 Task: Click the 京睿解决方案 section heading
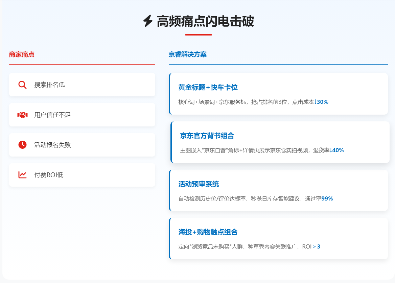click(x=187, y=54)
